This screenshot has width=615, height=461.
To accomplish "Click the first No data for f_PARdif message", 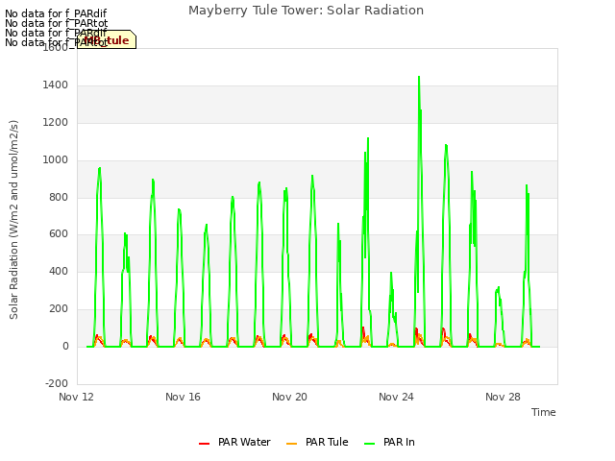I will 56,13.
